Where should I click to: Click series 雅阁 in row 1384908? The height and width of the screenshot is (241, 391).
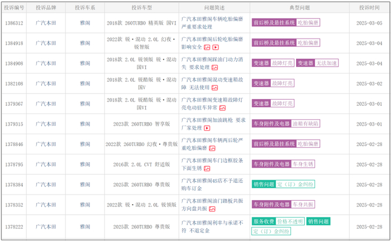click(85, 63)
